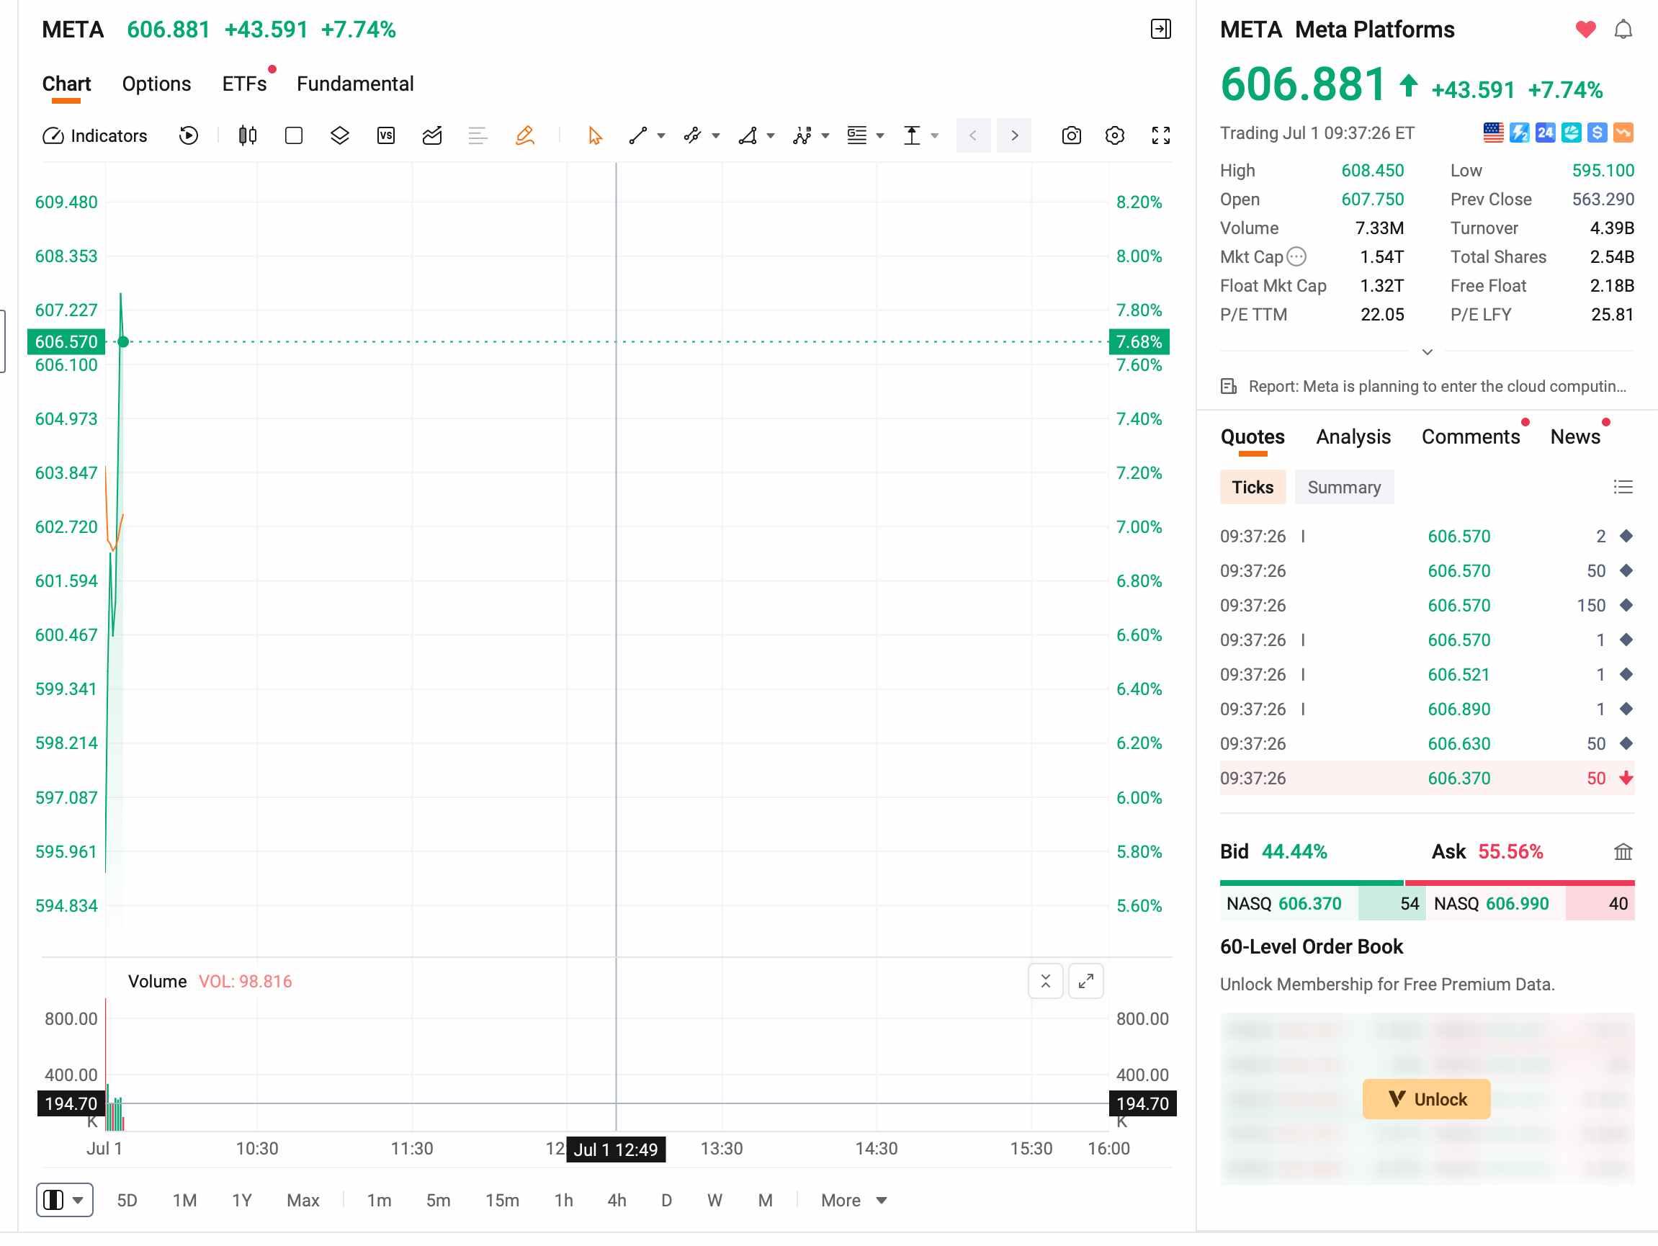The width and height of the screenshot is (1658, 1246).
Task: Enter fullscreen chart mode
Action: (x=1160, y=135)
